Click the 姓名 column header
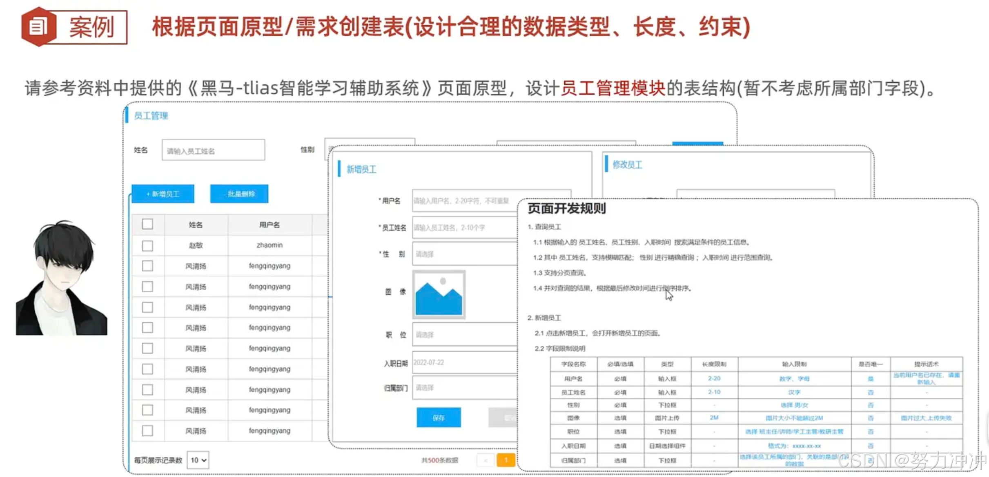 tap(196, 225)
